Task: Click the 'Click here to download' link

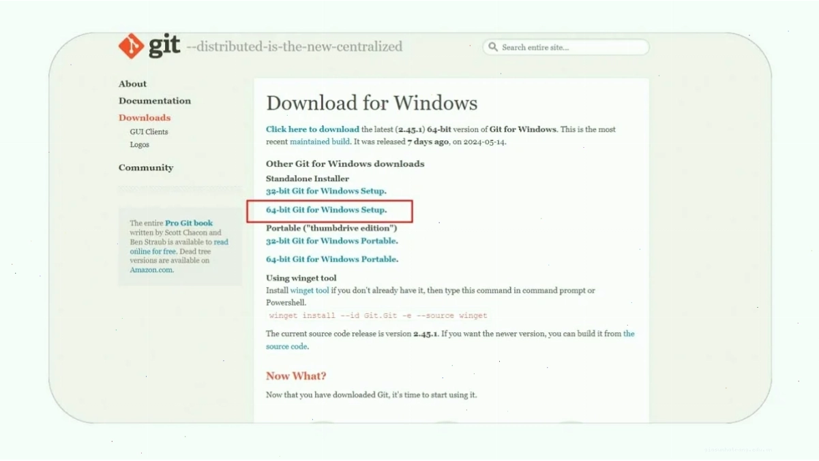Action: (312, 129)
